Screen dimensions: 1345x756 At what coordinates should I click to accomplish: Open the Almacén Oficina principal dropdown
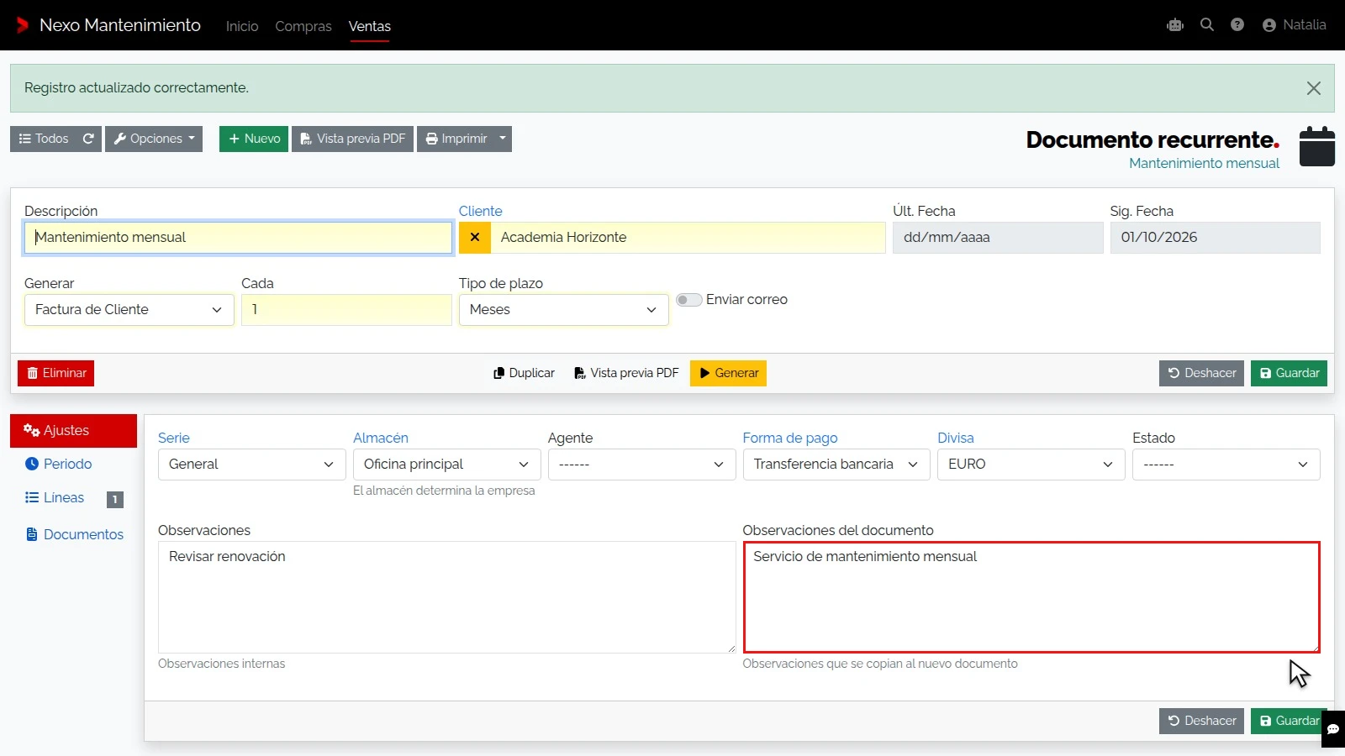(x=447, y=465)
